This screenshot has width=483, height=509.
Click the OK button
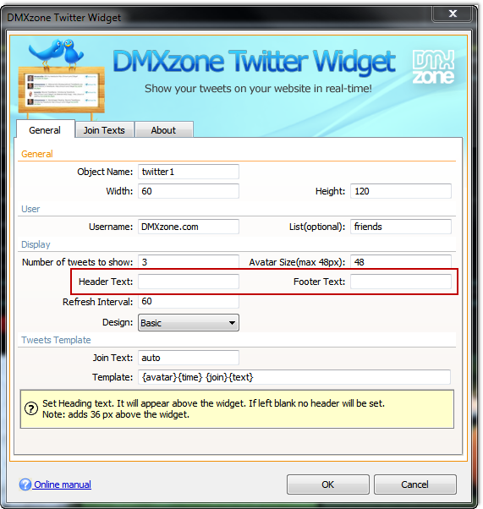[327, 484]
